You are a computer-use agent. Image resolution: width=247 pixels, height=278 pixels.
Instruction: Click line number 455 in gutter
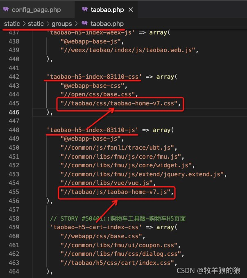pyautogui.click(x=14, y=192)
